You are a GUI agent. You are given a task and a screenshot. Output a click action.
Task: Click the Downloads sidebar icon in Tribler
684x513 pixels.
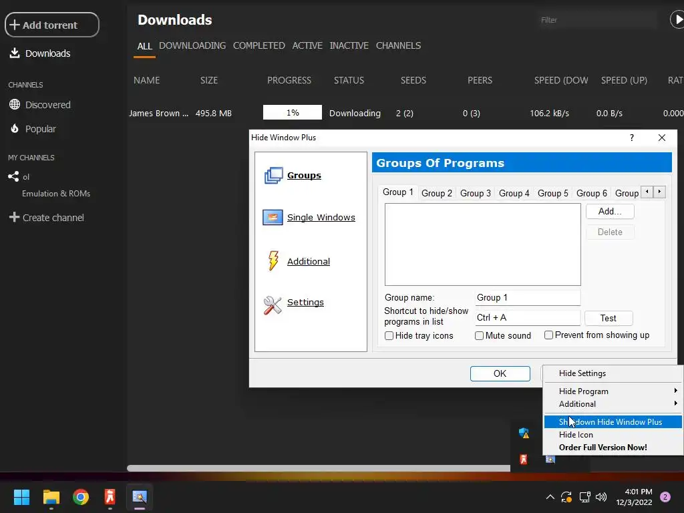click(15, 53)
